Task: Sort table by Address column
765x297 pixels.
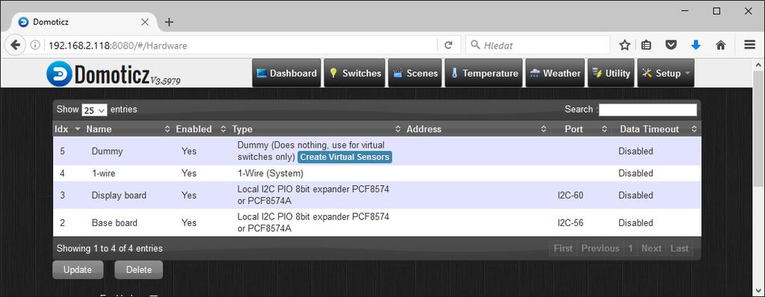Action: pos(476,129)
